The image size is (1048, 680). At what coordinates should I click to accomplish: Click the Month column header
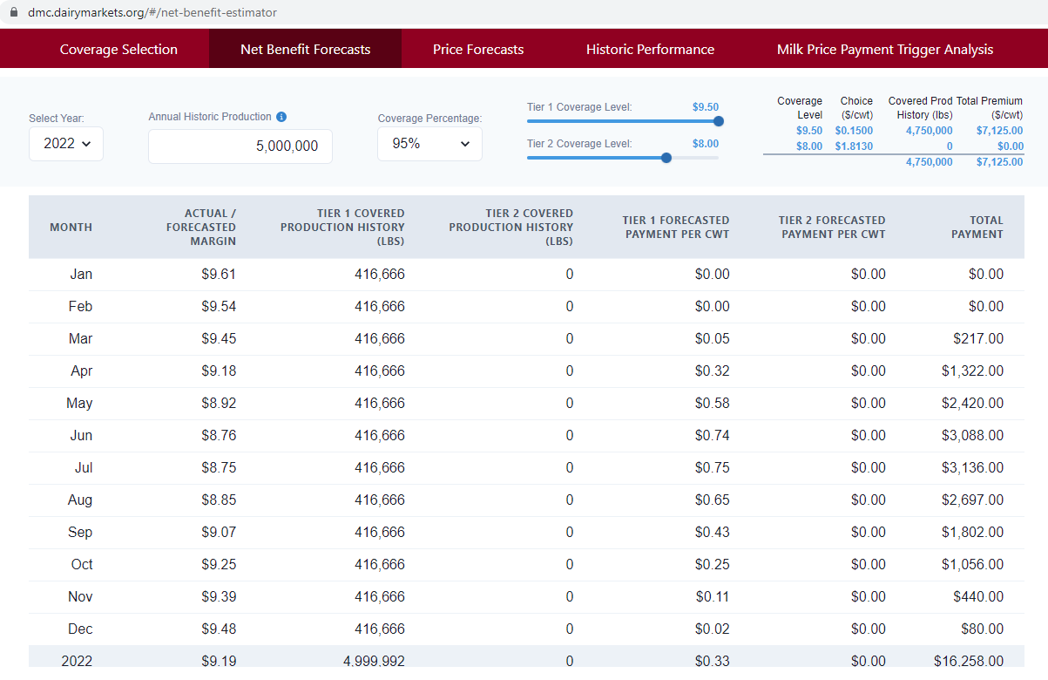[71, 227]
